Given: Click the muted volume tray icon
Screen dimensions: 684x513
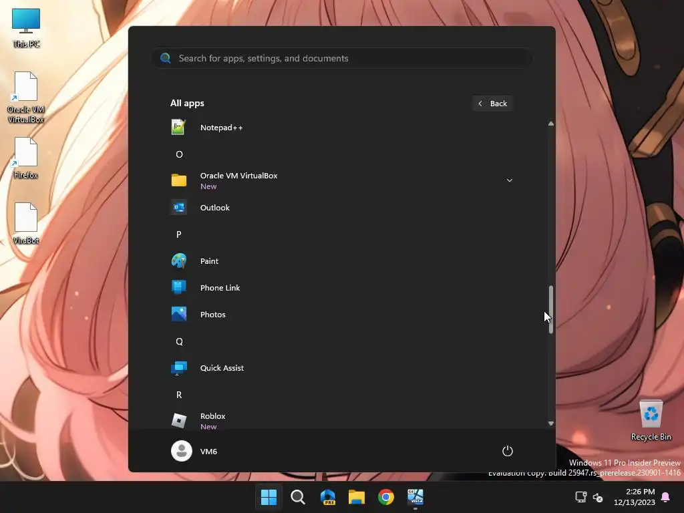Looking at the screenshot, I should click(x=598, y=497).
